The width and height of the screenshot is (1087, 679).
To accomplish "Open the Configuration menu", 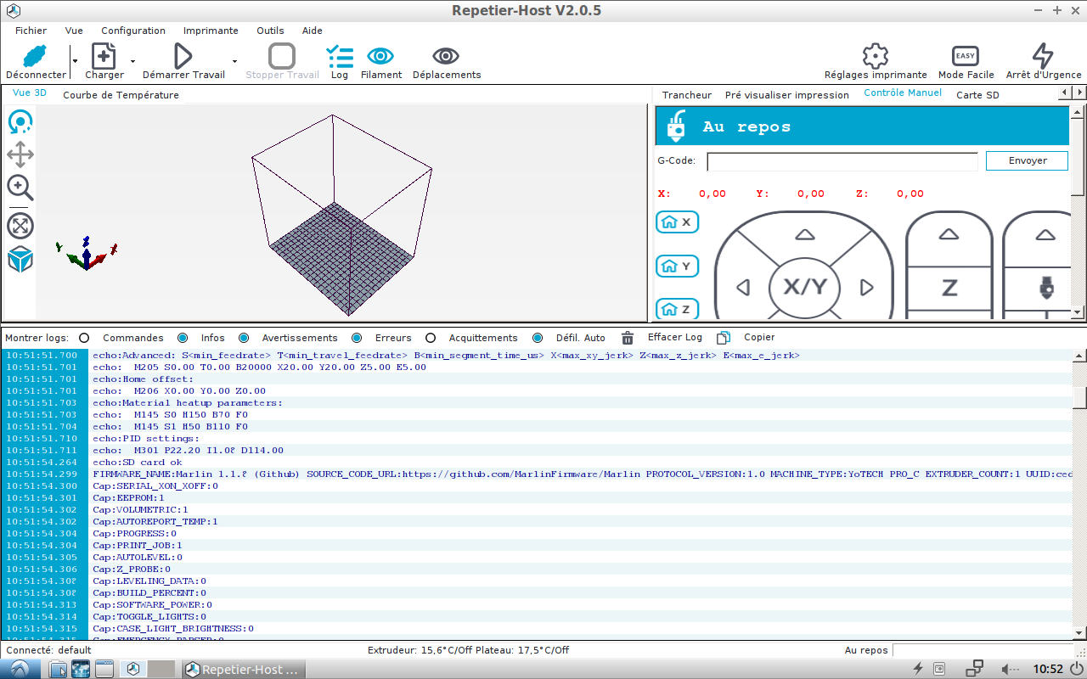I will (133, 31).
